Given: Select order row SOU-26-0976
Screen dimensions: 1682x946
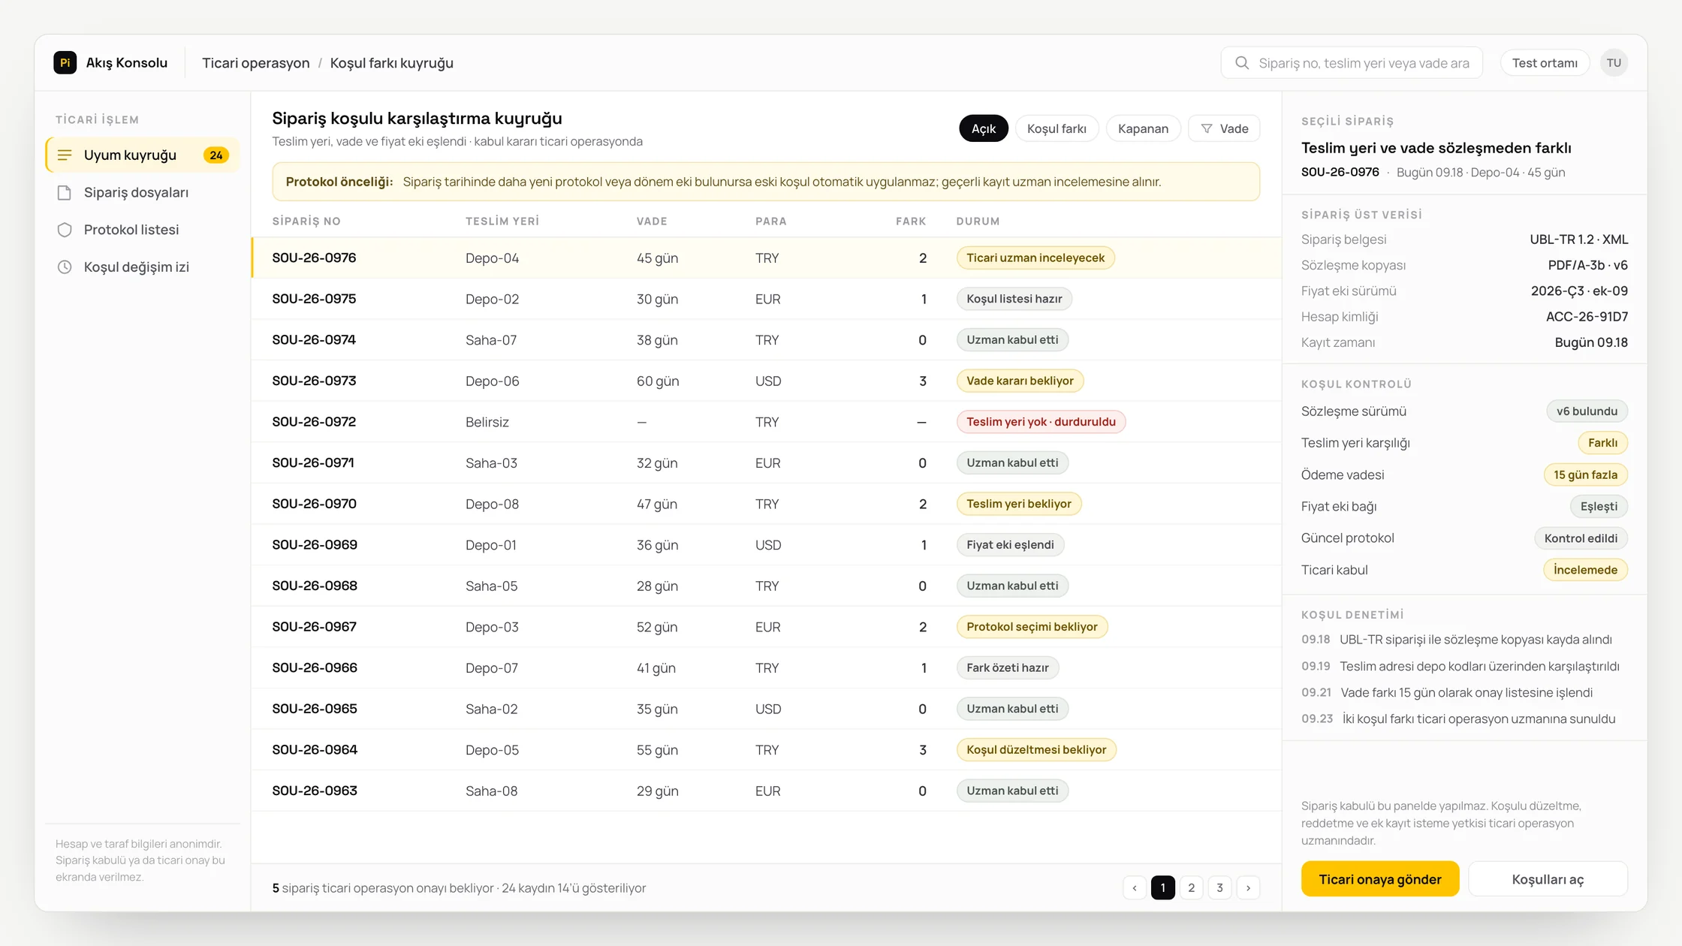Looking at the screenshot, I should click(x=766, y=258).
